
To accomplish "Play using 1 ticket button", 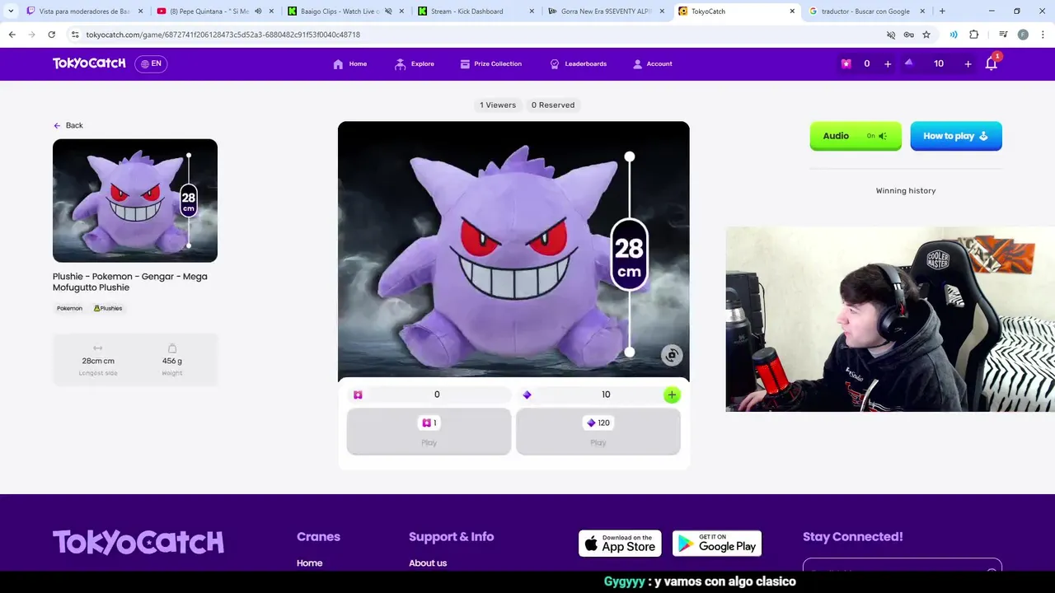I will (429, 431).
